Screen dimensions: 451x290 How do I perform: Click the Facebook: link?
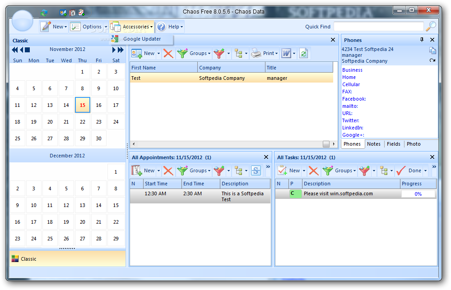pos(354,99)
